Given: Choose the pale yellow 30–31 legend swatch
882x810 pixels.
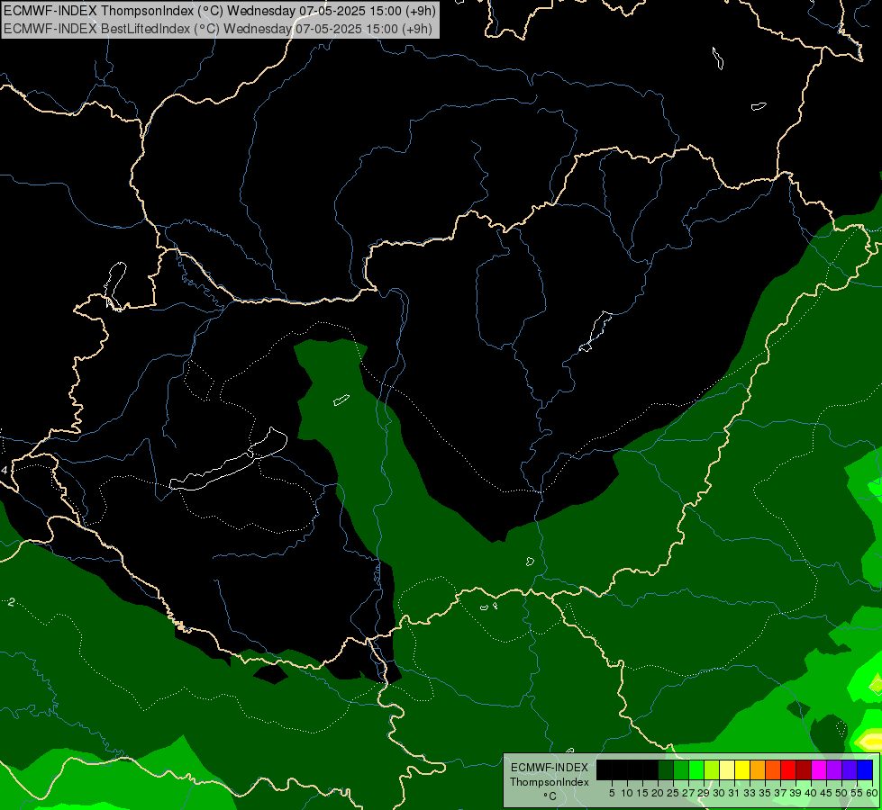Looking at the screenshot, I should click(727, 769).
